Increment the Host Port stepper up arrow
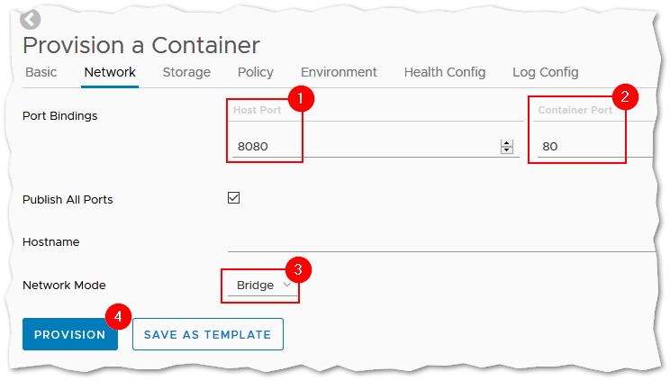Viewport: 670px width, 381px height. 507,143
